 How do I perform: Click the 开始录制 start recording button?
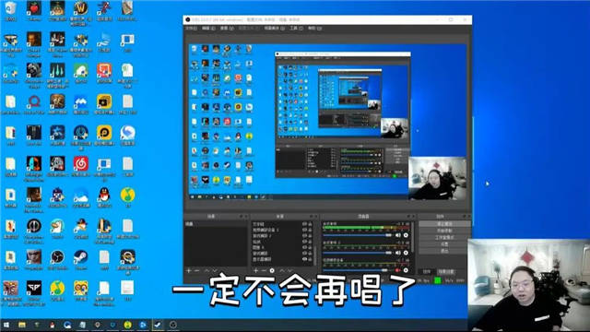click(444, 231)
